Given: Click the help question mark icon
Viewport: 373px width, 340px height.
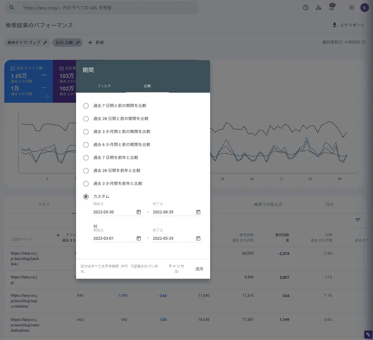Looking at the screenshot, I should pos(306,8).
